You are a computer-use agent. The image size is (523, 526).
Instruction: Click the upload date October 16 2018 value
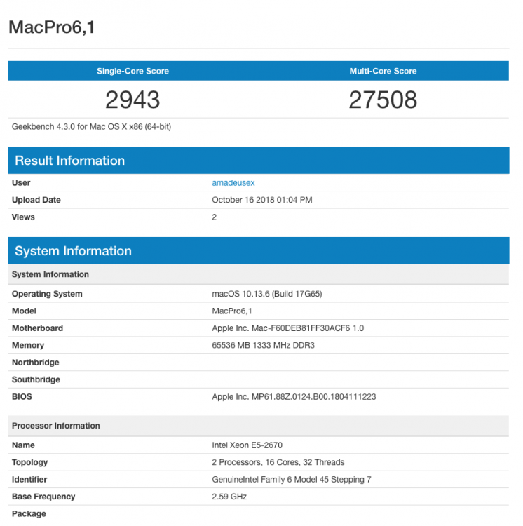[261, 200]
